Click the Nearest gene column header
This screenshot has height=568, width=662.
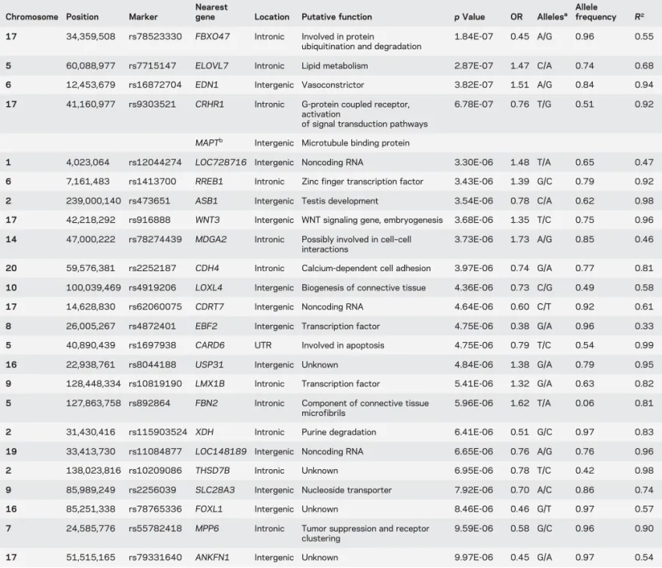click(211, 12)
